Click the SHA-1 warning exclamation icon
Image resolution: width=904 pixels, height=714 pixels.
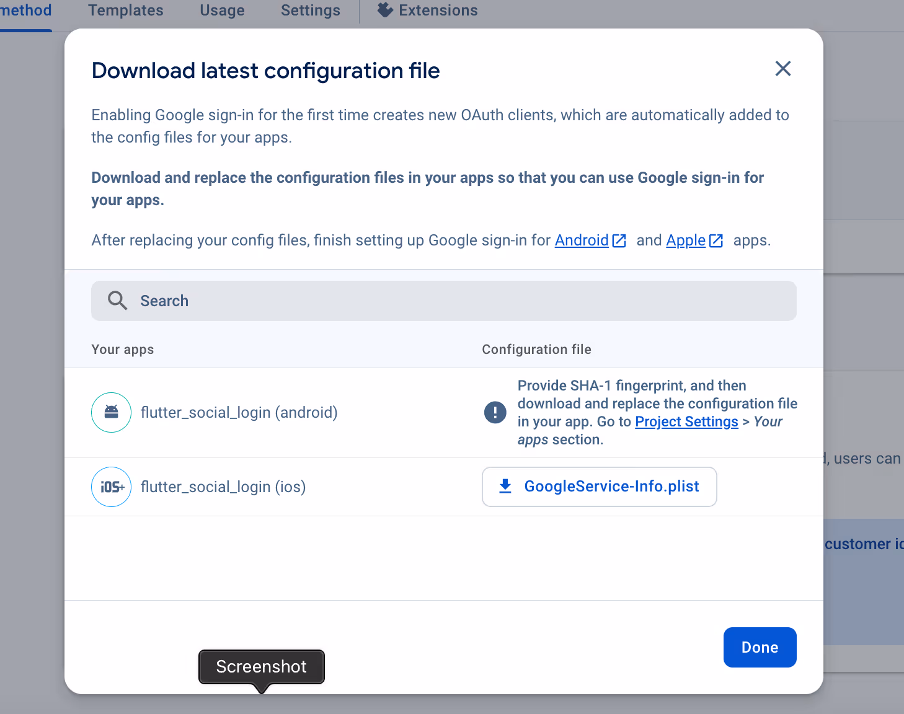click(x=495, y=412)
